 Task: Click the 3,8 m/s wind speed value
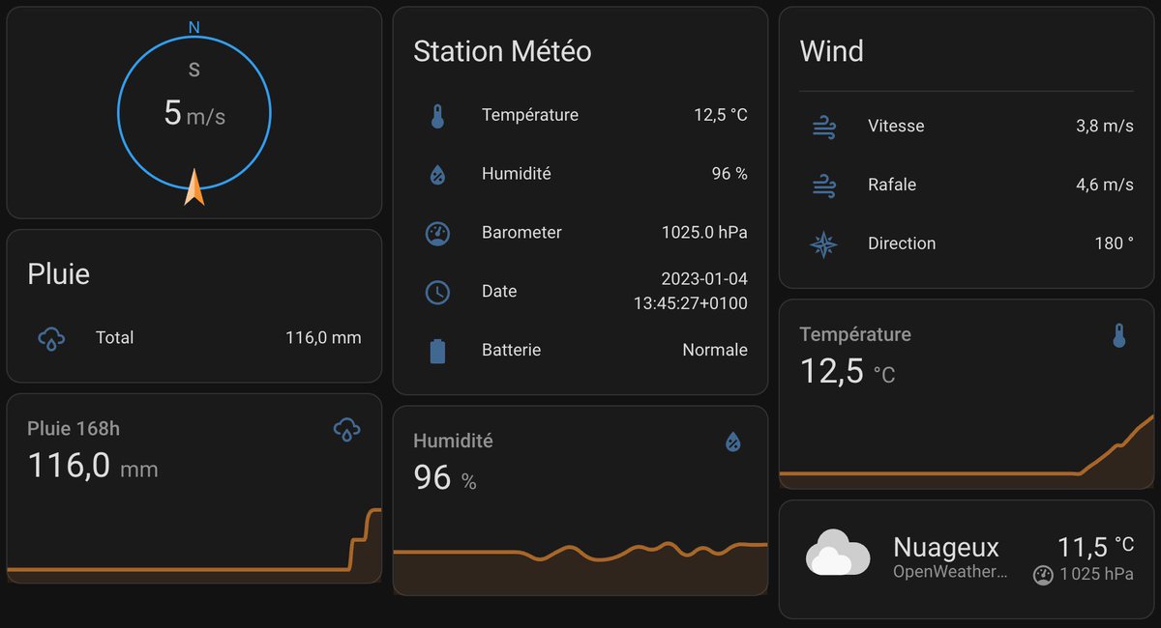tap(1105, 127)
